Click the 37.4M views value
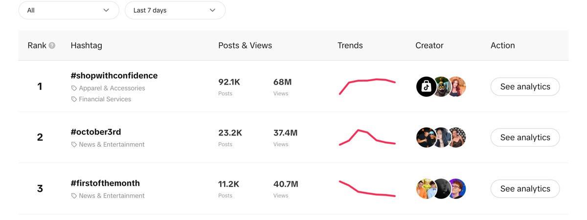 click(x=285, y=132)
